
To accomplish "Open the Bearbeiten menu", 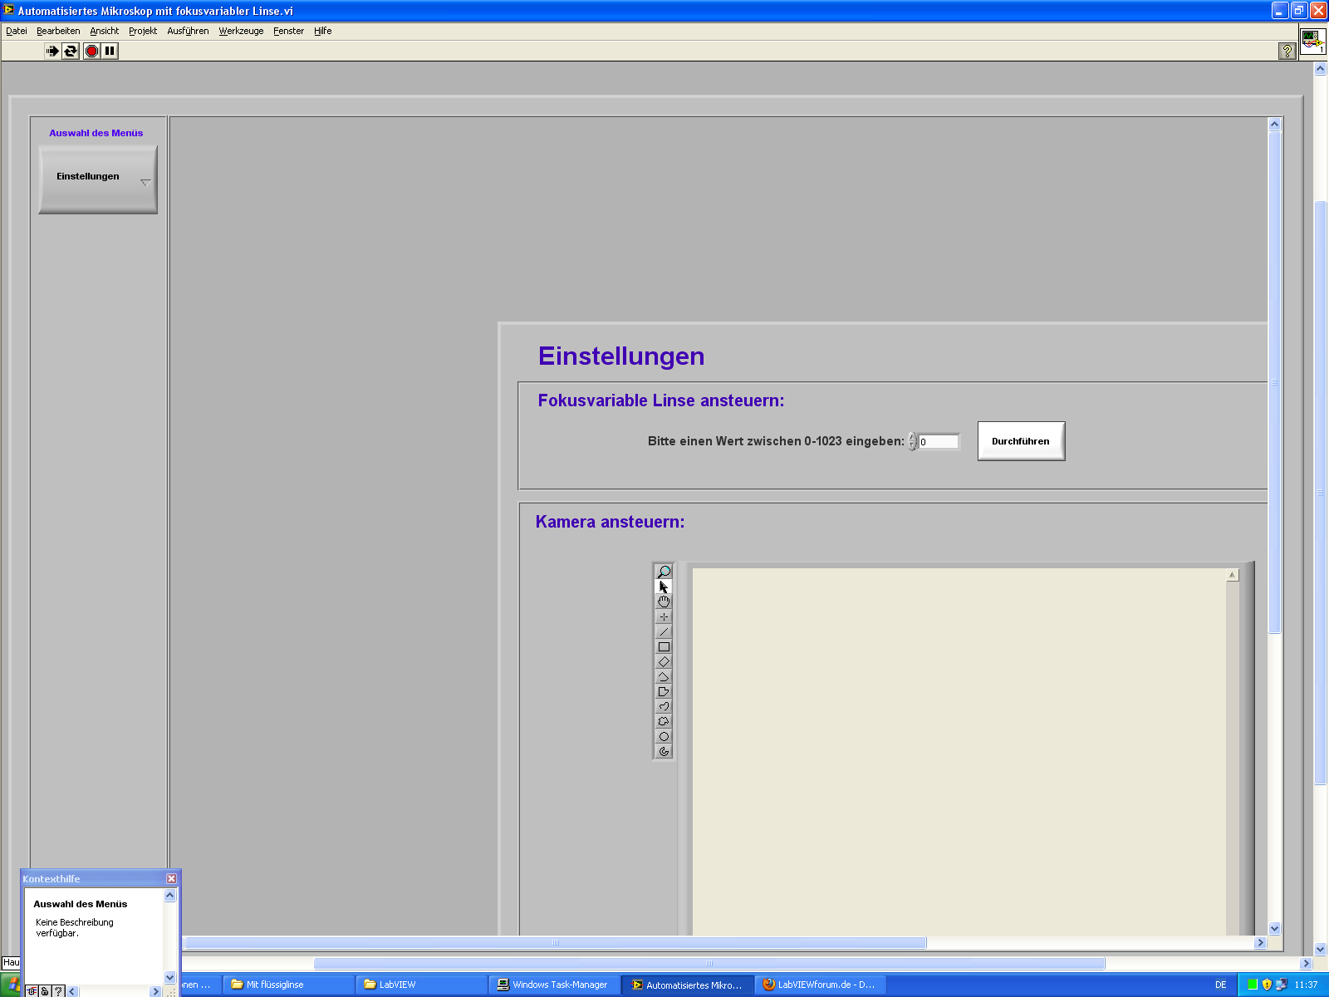I will tap(58, 31).
